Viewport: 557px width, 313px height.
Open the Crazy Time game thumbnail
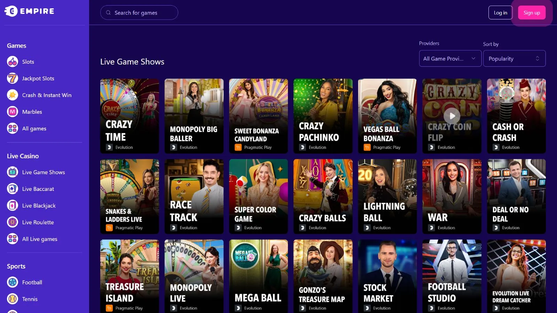[130, 116]
